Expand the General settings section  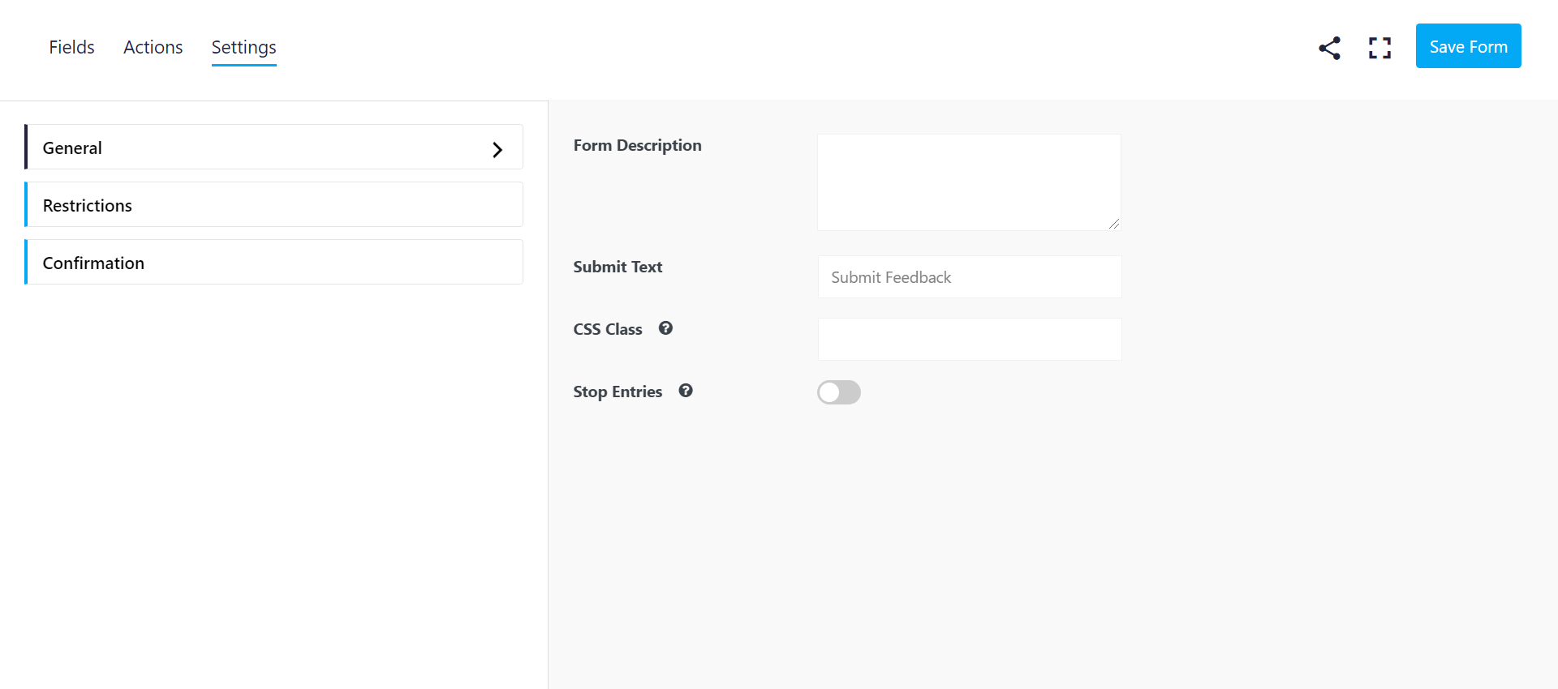pyautogui.click(x=274, y=147)
